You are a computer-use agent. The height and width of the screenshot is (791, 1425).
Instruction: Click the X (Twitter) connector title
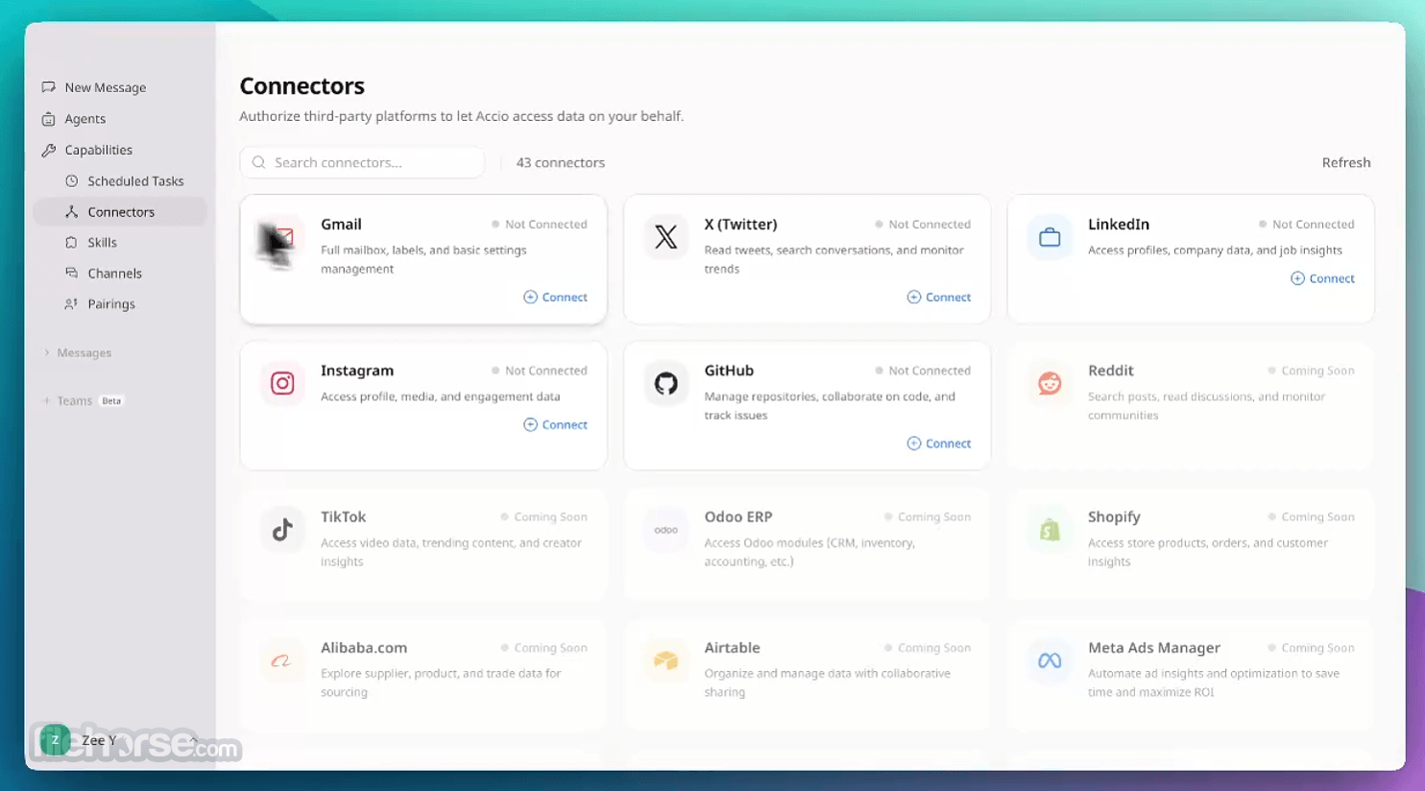740,225
